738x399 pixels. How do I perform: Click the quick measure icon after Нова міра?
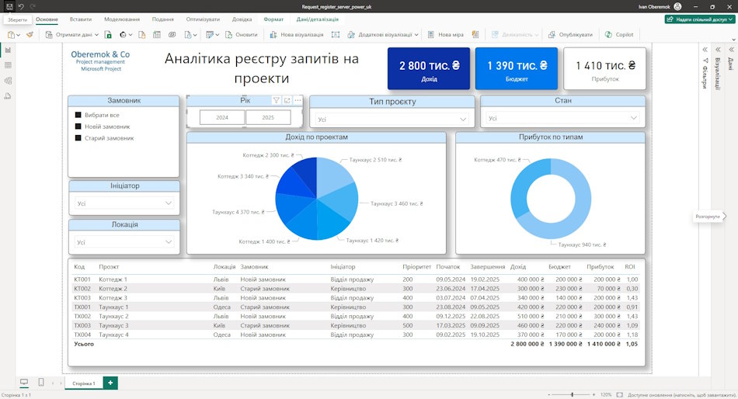(475, 34)
